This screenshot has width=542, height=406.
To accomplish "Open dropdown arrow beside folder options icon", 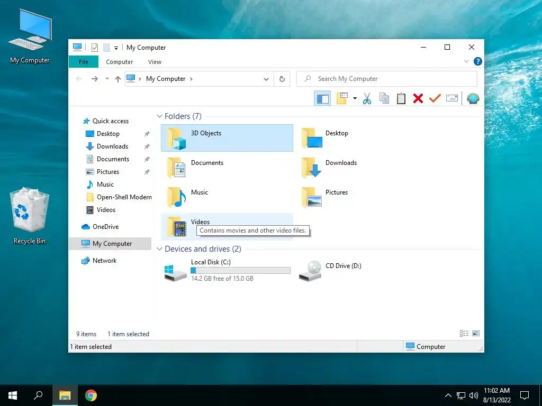I will point(355,99).
